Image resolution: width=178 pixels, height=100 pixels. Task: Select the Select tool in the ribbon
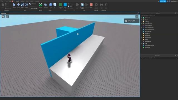[14, 5]
